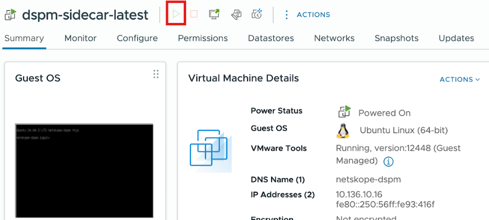
Task: Click the IP address 10.136.10.16
Action: [x=359, y=195]
